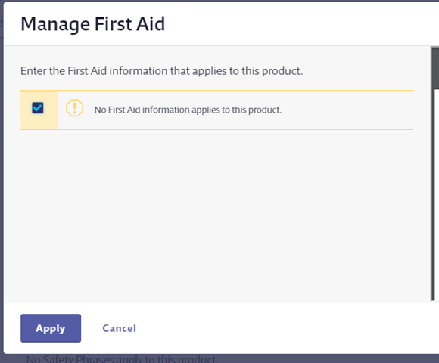
Task: Cancel the Manage First Aid dialog
Action: point(120,328)
